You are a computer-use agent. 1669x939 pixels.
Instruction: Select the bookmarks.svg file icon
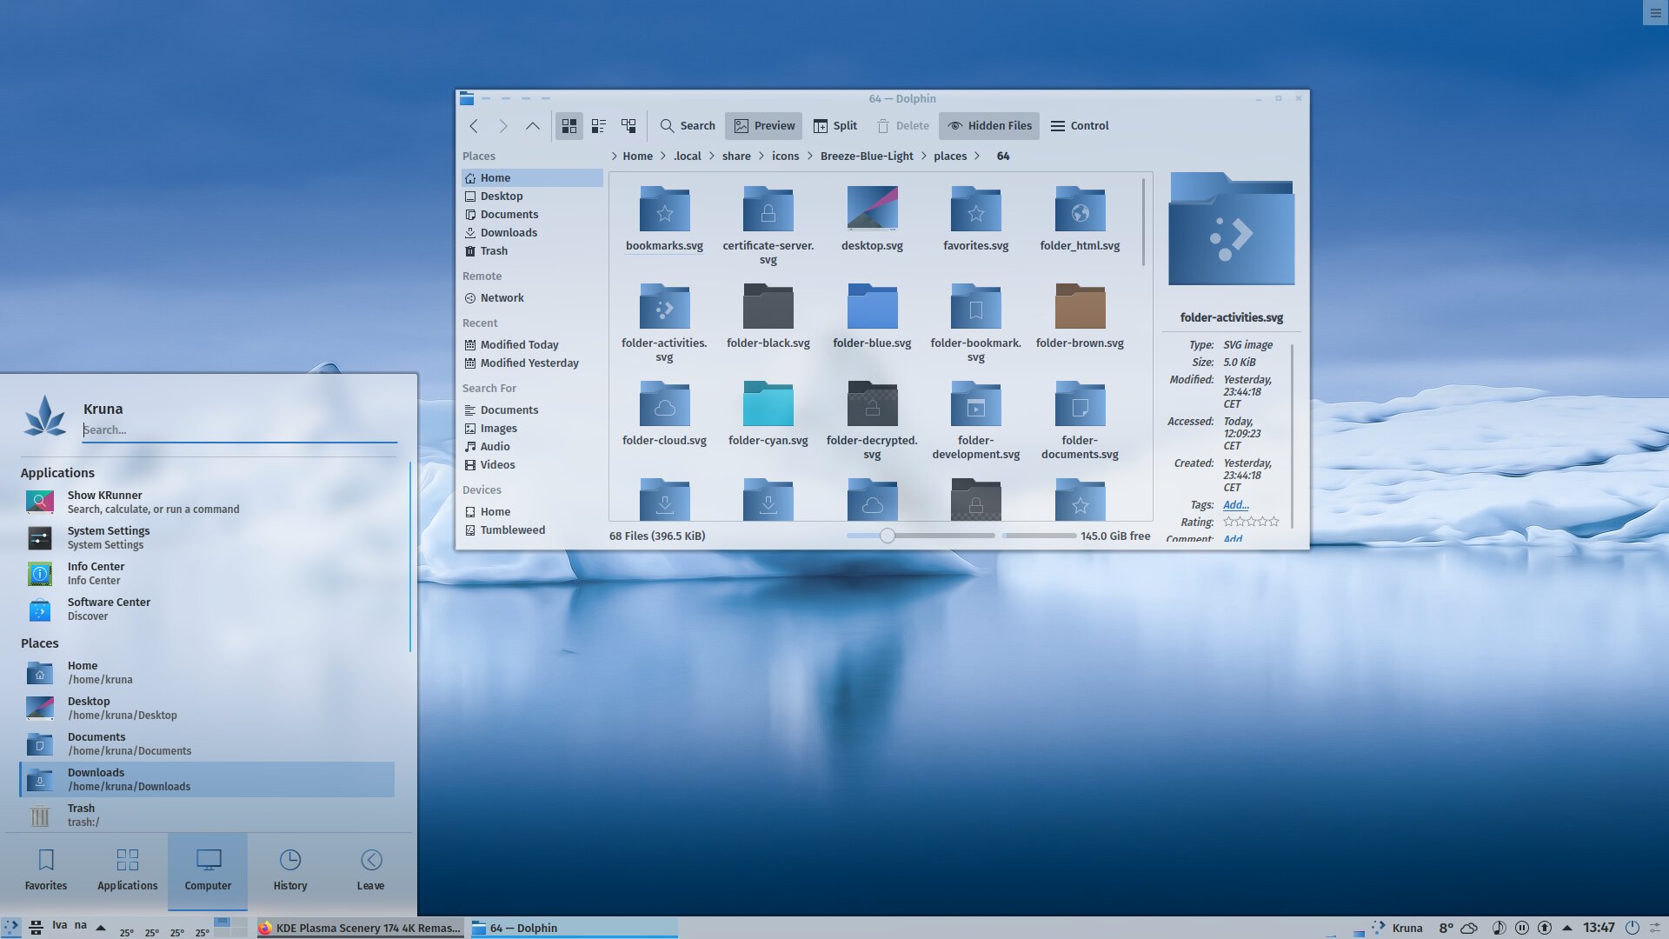point(664,209)
